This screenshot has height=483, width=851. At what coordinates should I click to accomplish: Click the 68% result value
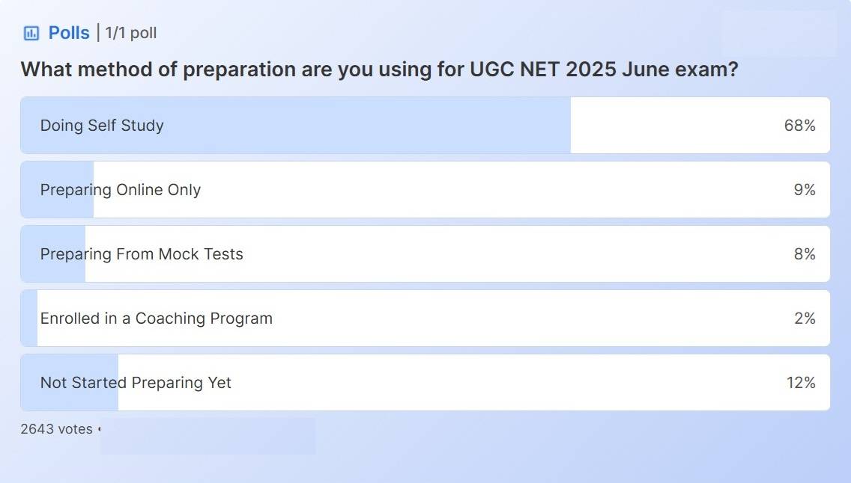click(799, 126)
